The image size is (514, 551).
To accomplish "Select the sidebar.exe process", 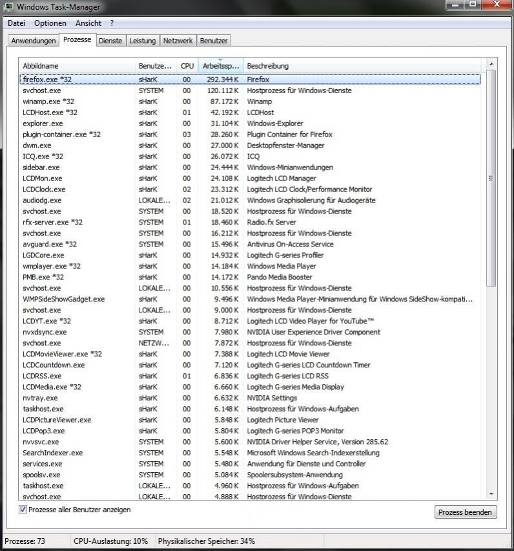I will (250, 167).
